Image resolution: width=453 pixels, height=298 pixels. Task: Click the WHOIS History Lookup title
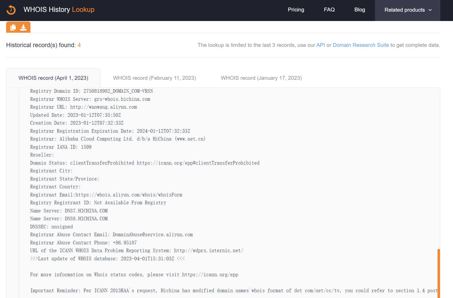tap(59, 10)
